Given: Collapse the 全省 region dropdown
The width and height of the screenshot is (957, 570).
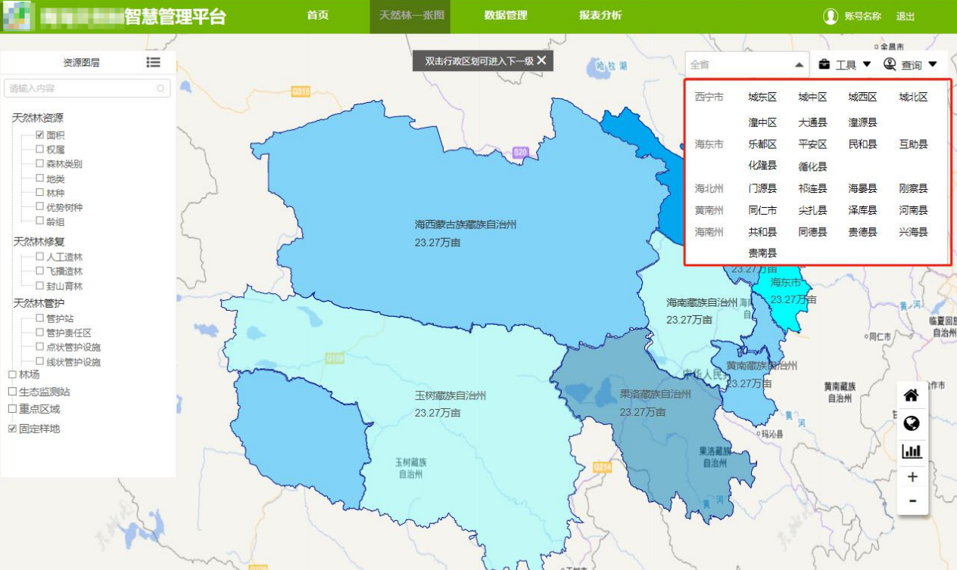Looking at the screenshot, I should (799, 66).
